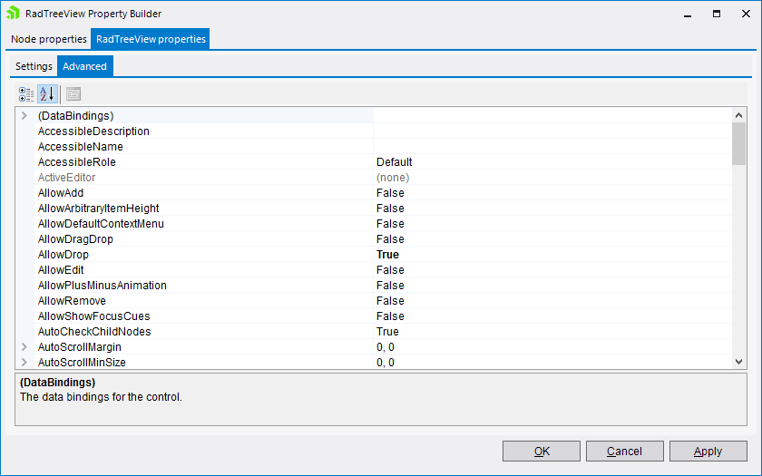Confirm with the OK button
The image size is (762, 476).
coord(542,452)
